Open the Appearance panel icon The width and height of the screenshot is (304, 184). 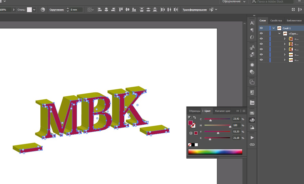pyautogui.click(x=252, y=65)
